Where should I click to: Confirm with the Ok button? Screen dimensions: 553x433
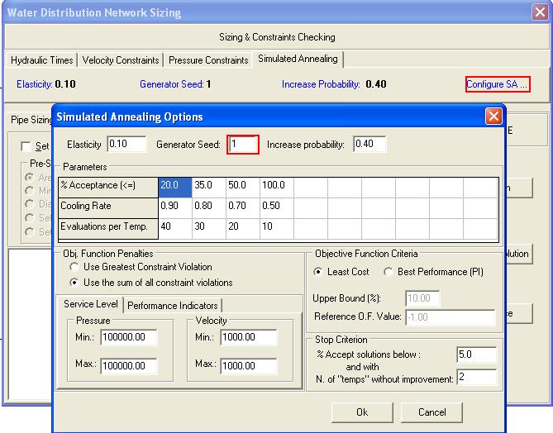click(362, 412)
